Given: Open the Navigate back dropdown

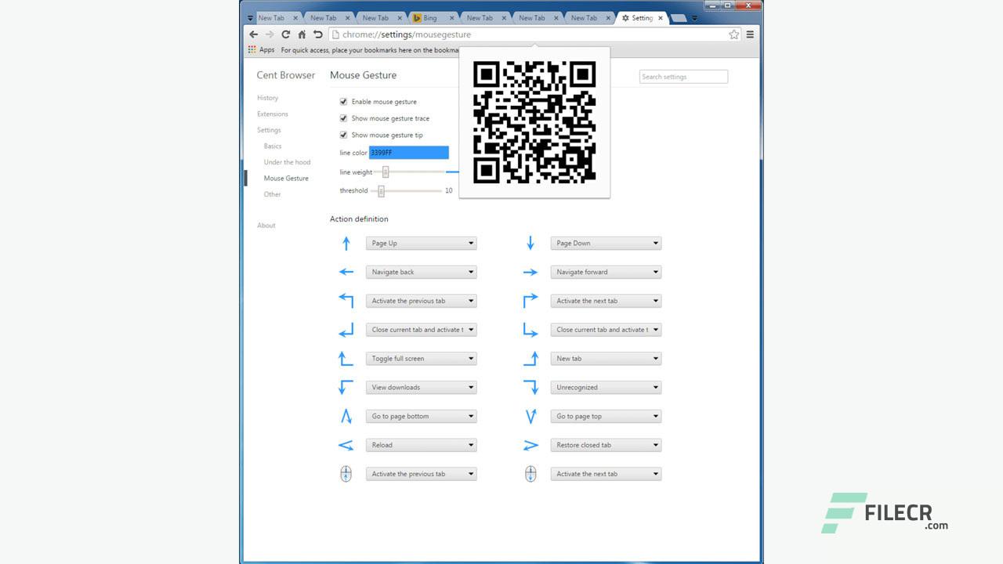Looking at the screenshot, I should [421, 272].
